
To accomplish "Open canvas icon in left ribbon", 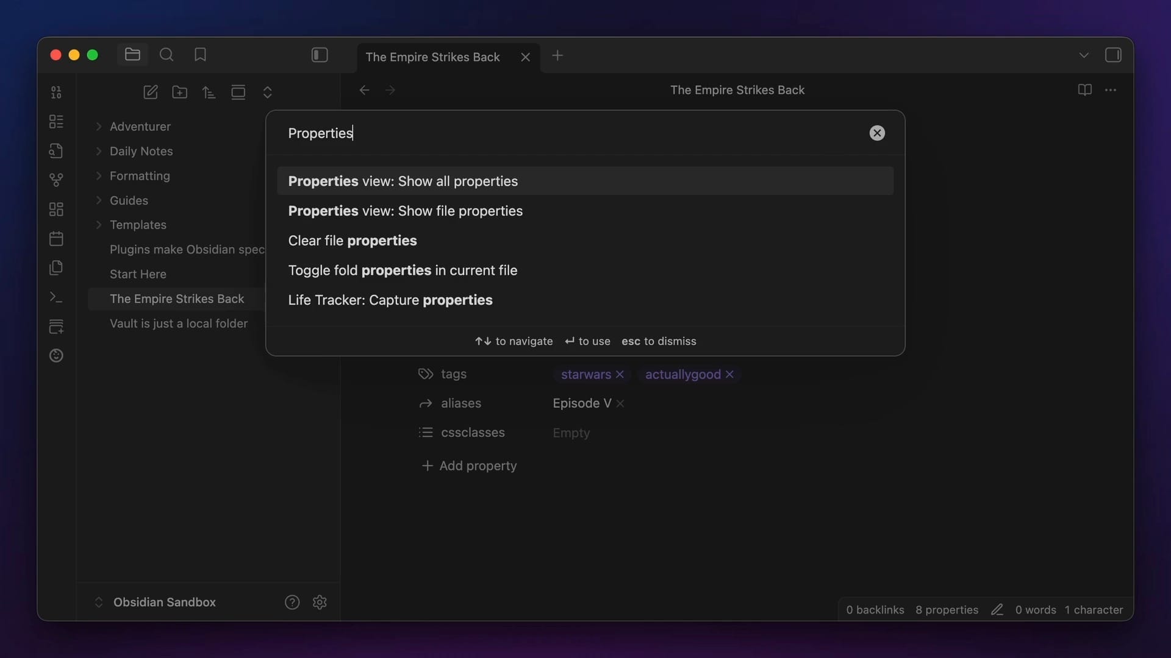I will point(56,209).
